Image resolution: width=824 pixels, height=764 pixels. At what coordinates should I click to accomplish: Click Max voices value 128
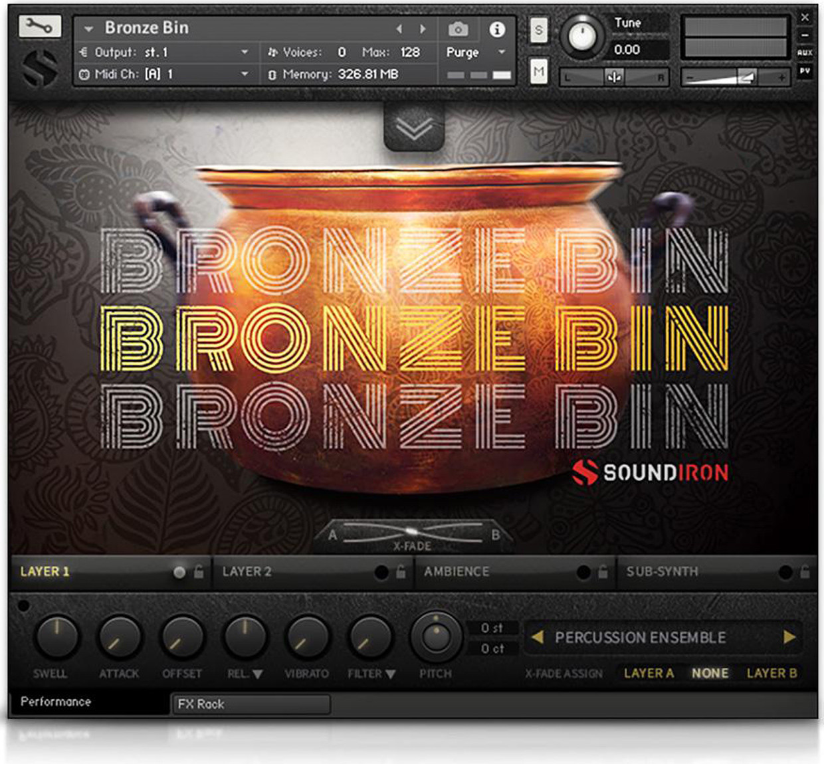[410, 52]
